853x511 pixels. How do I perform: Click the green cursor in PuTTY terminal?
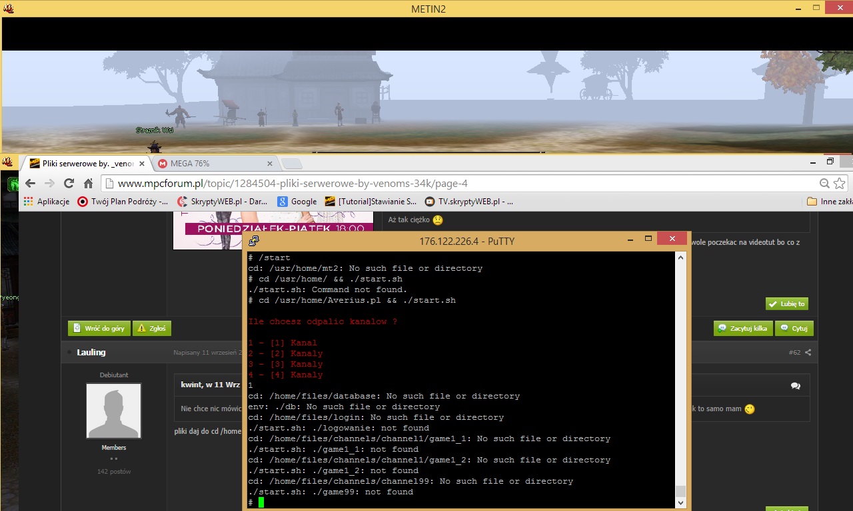pyautogui.click(x=261, y=502)
